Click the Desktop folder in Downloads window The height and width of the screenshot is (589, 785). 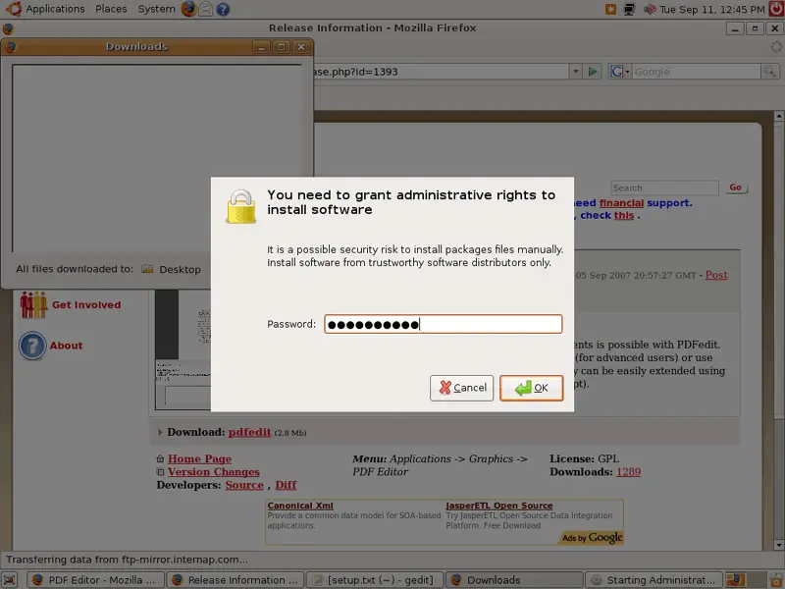click(171, 269)
